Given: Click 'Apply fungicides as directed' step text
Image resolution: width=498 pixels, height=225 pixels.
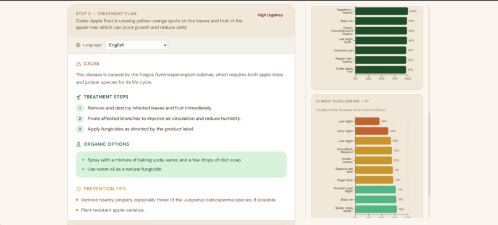Looking at the screenshot, I should pyautogui.click(x=141, y=129).
